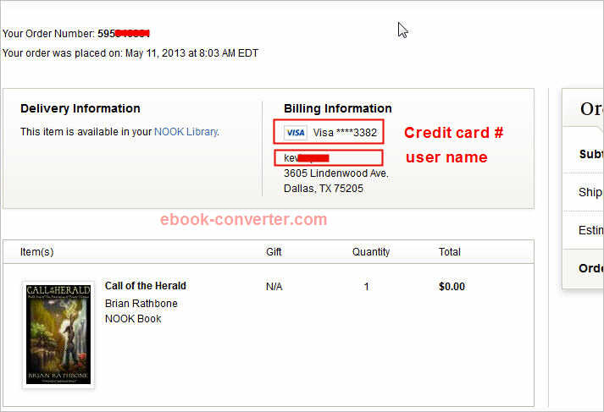Select the $0.00 total price
Screen dimensions: 604x412
point(452,287)
